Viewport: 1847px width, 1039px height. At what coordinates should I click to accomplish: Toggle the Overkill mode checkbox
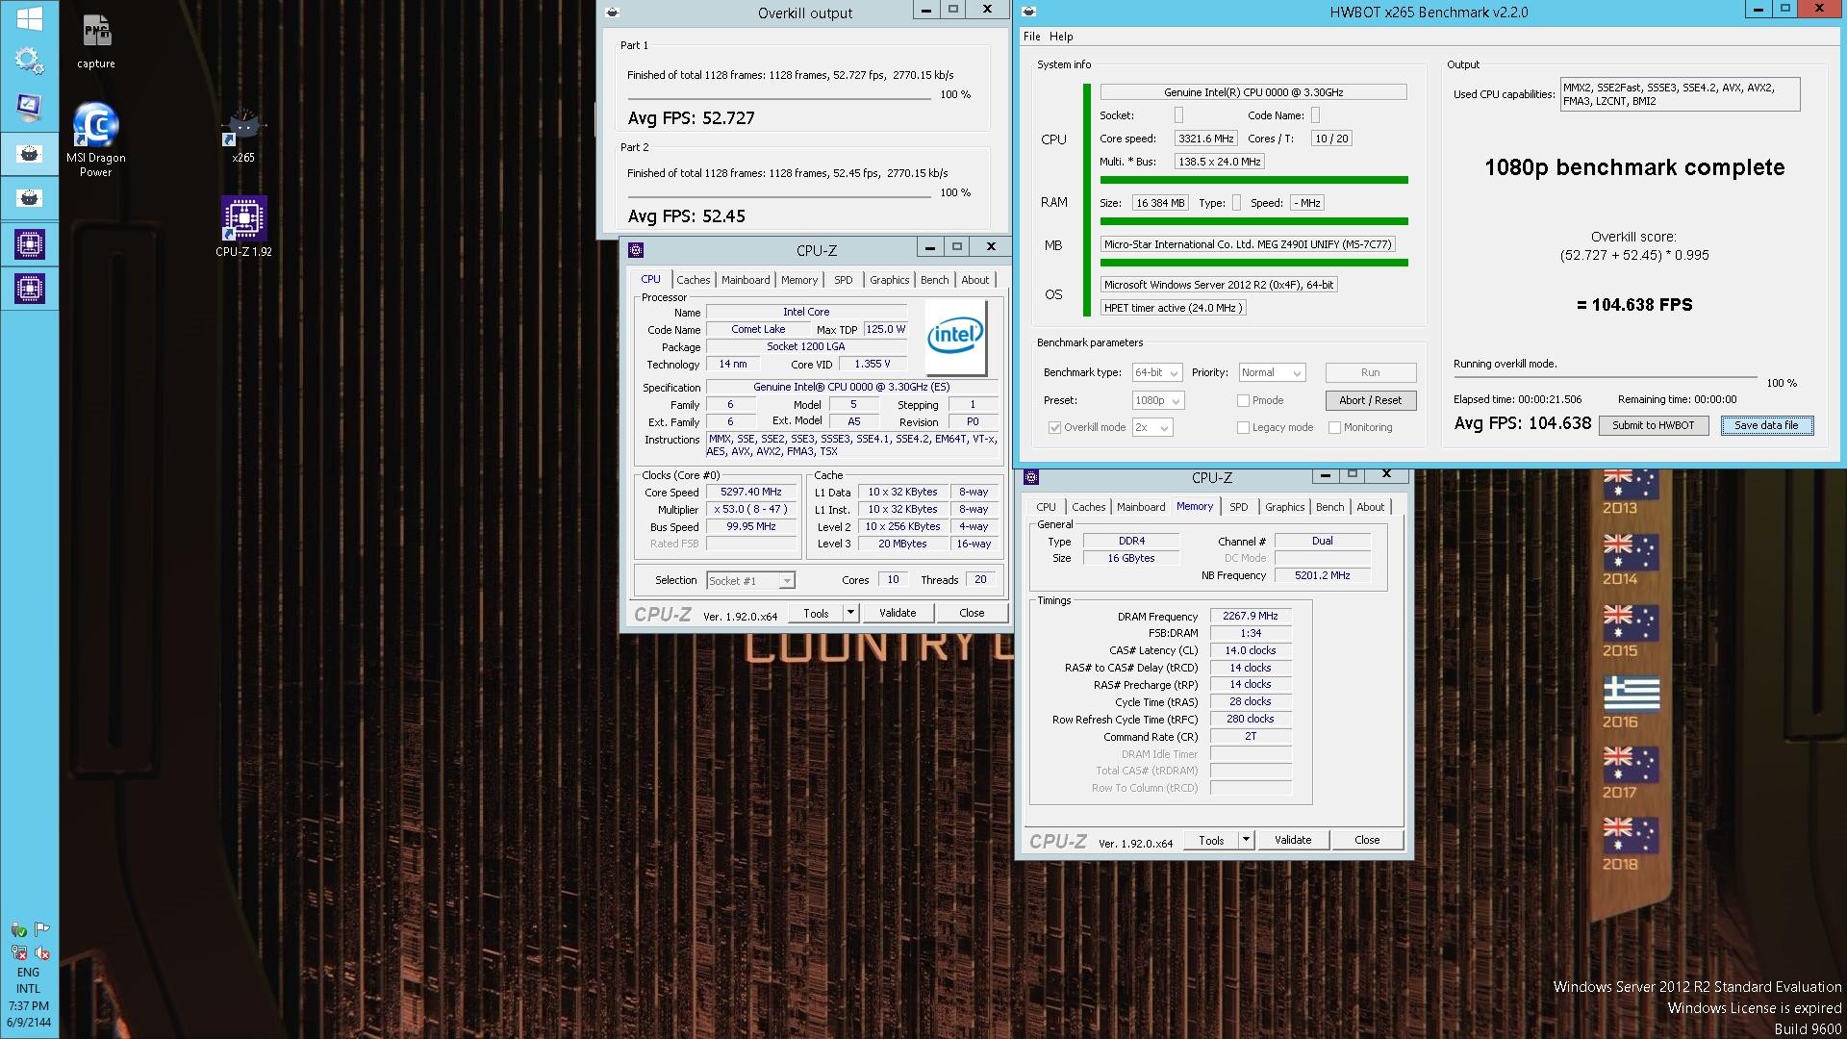pyautogui.click(x=1054, y=427)
